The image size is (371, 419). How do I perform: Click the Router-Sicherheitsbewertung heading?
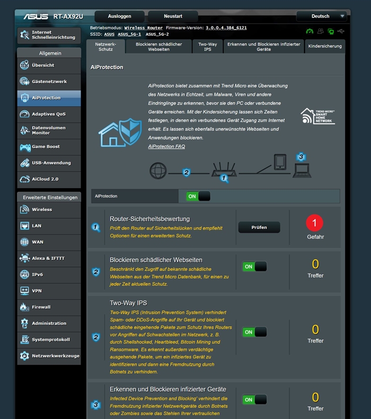(149, 219)
